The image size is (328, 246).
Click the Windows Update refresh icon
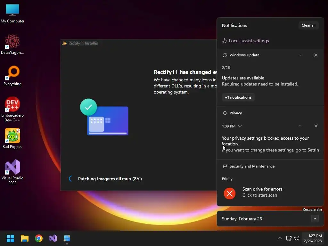(225, 55)
